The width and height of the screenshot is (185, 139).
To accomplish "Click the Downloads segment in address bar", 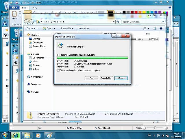I will tap(56, 22).
